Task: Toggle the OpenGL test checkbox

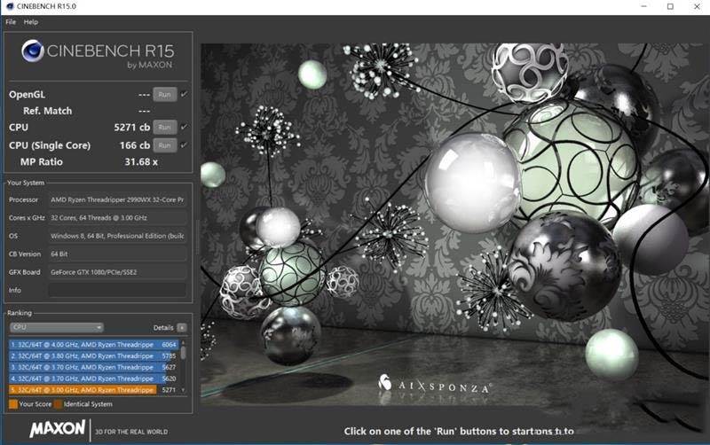Action: click(184, 94)
